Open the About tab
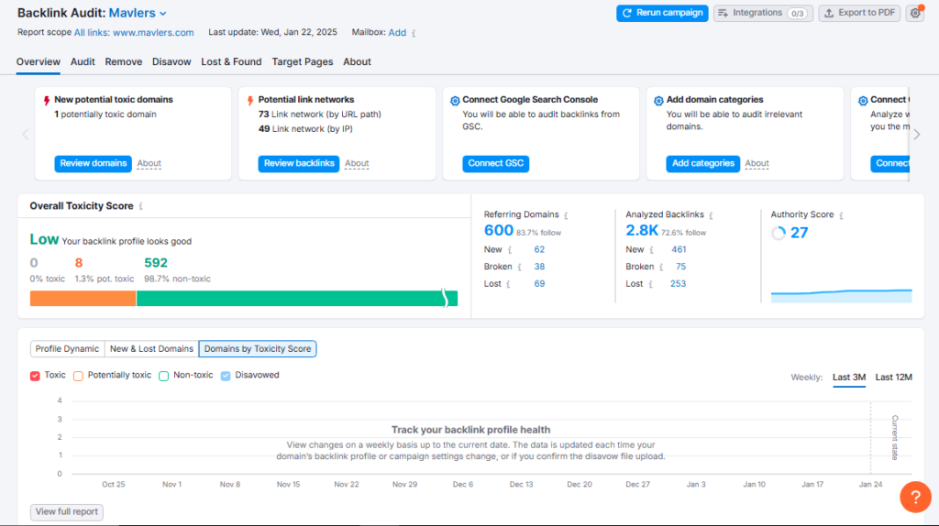The image size is (939, 526). (x=357, y=61)
